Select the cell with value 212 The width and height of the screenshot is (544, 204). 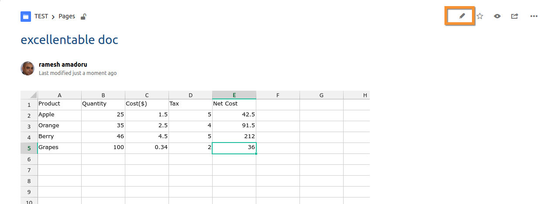[234, 137]
